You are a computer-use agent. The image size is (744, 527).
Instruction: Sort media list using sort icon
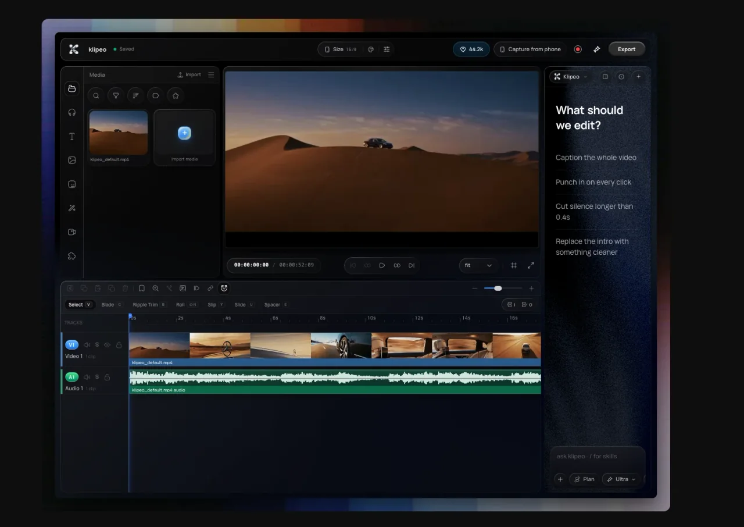[135, 95]
